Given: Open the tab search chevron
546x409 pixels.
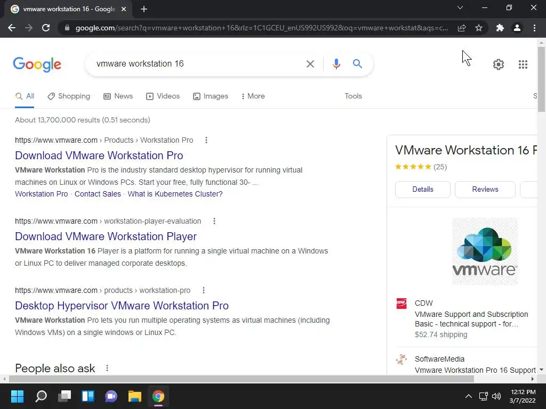Looking at the screenshot, I should [x=460, y=7].
